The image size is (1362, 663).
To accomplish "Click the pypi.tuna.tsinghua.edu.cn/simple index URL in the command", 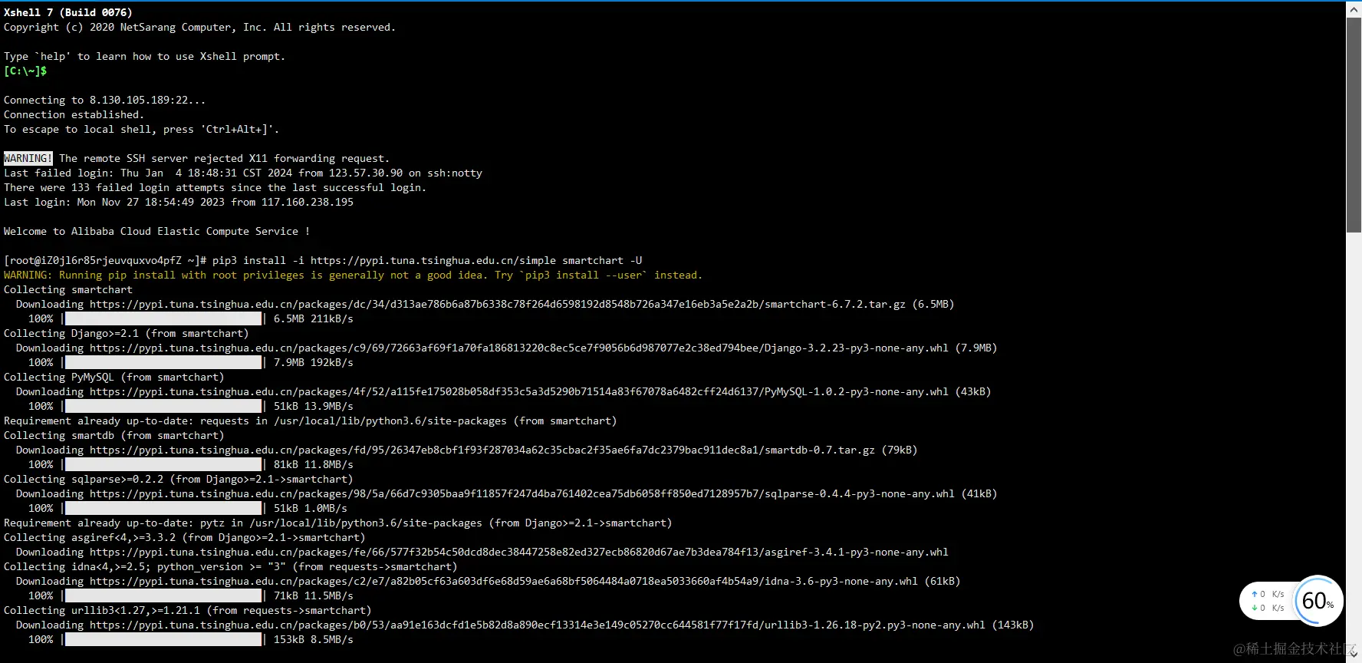I will tap(433, 260).
